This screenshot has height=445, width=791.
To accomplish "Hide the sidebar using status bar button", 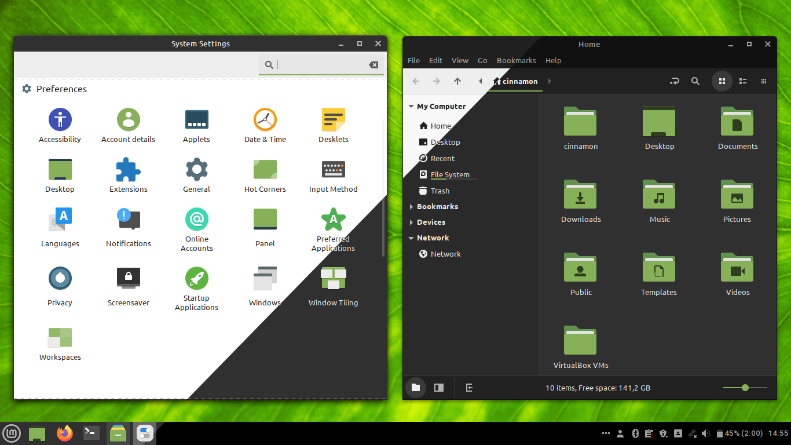I will (x=469, y=388).
